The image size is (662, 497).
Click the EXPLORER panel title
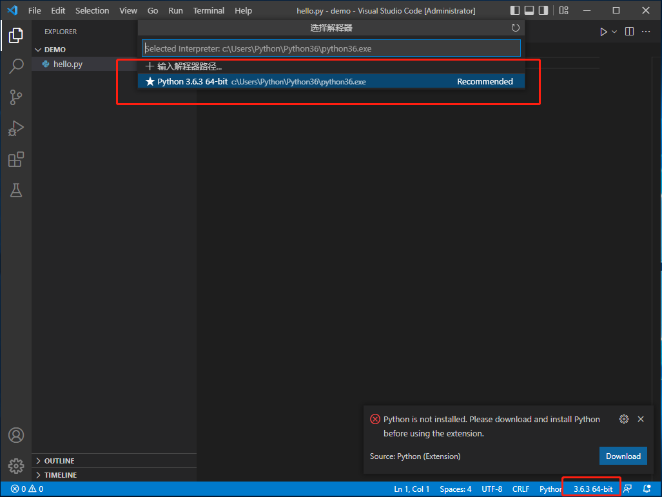point(61,32)
